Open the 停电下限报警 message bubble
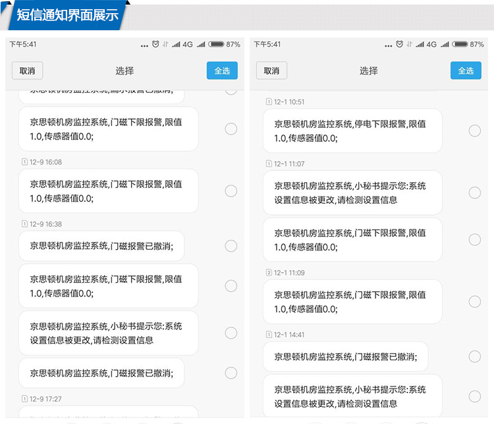Image resolution: width=494 pixels, height=424 pixels. coord(352,131)
